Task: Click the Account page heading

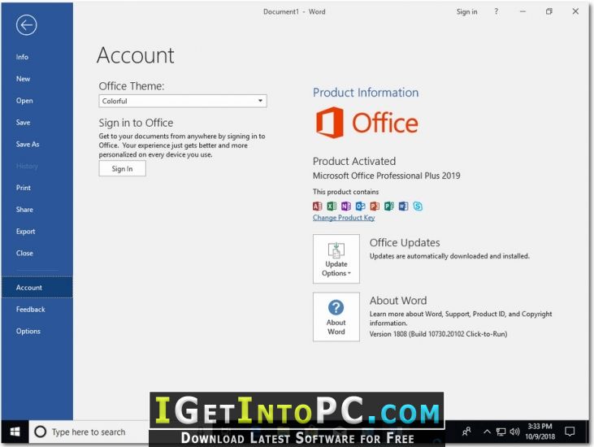Action: coord(135,55)
